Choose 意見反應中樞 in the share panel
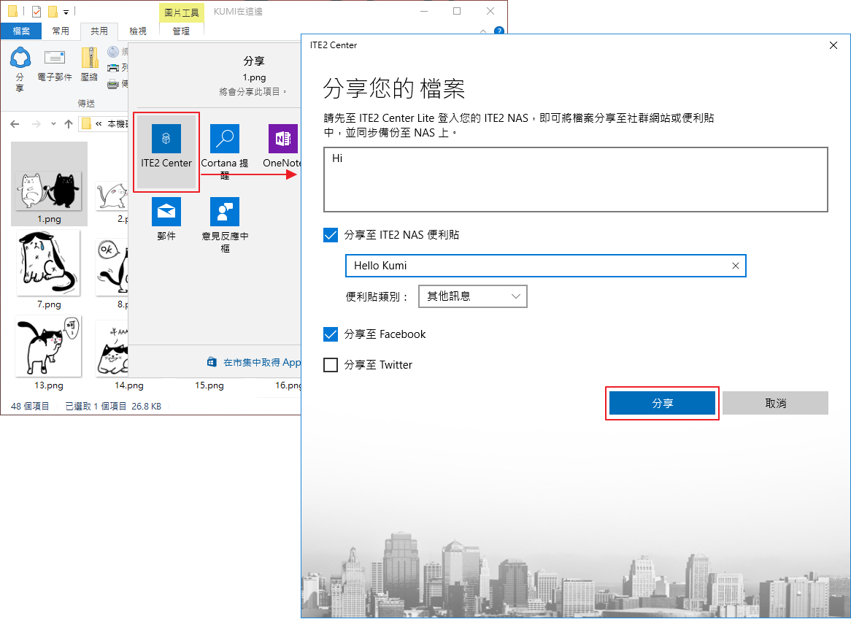The height and width of the screenshot is (619, 851). pos(225,225)
